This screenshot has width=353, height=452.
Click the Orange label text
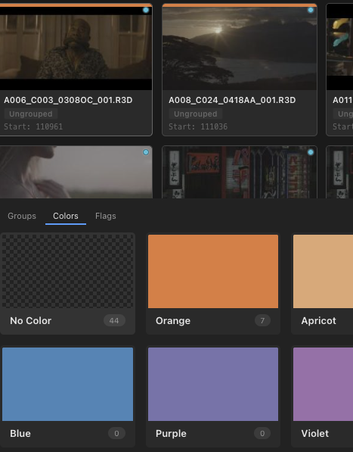click(x=173, y=320)
